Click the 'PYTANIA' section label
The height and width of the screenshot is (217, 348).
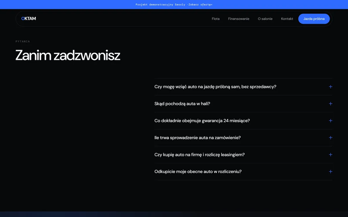pos(23,41)
